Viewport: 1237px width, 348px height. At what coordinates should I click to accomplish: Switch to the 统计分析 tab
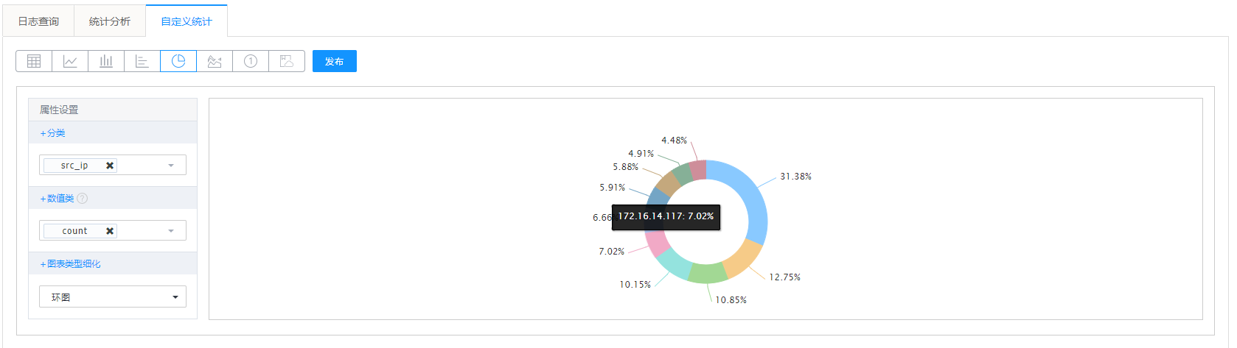(x=110, y=21)
